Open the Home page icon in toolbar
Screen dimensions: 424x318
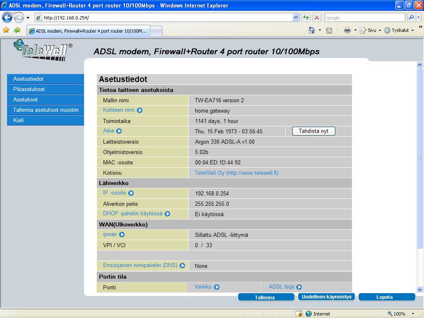point(312,30)
